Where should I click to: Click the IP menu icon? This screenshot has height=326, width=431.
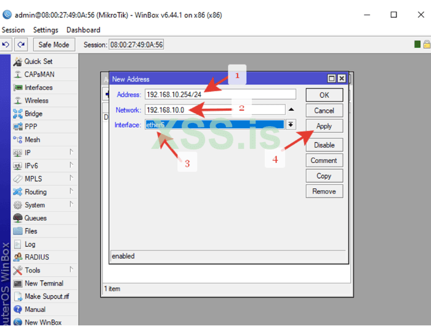(x=18, y=153)
